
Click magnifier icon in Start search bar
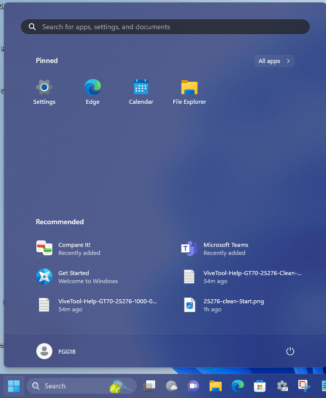tap(32, 27)
